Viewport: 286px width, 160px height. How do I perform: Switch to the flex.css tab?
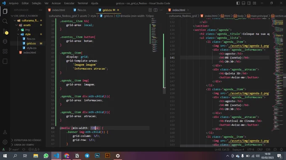[x=80, y=10]
